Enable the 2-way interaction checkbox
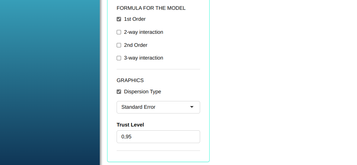 pos(119,32)
